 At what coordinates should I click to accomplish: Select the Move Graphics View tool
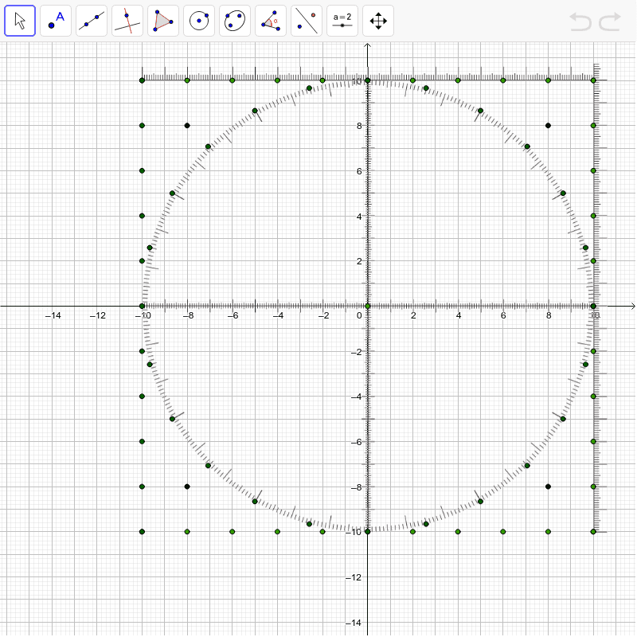[x=377, y=20]
